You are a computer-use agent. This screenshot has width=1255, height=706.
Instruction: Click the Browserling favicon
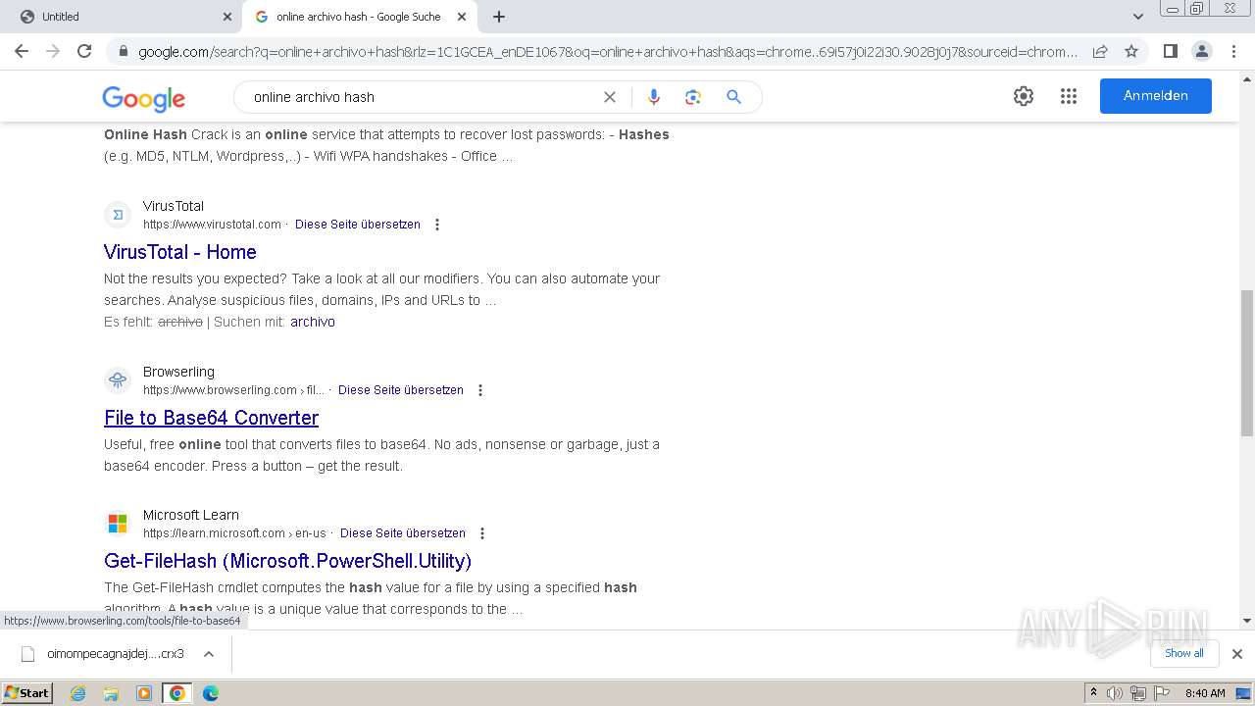click(x=118, y=380)
